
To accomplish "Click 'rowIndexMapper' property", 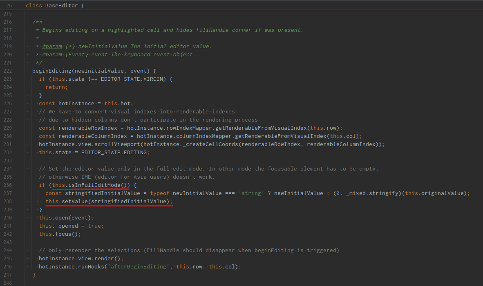I will coord(189,128).
